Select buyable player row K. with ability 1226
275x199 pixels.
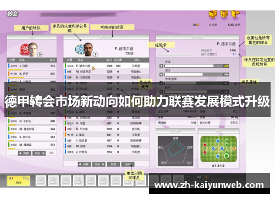coord(106,78)
